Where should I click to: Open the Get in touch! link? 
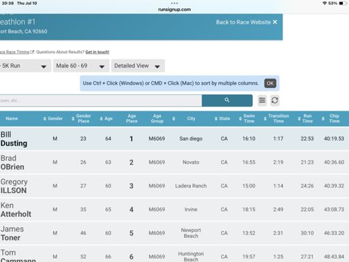pos(97,52)
